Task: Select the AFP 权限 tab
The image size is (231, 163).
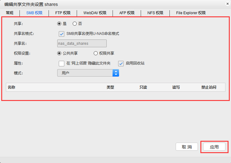Action: coord(127,13)
